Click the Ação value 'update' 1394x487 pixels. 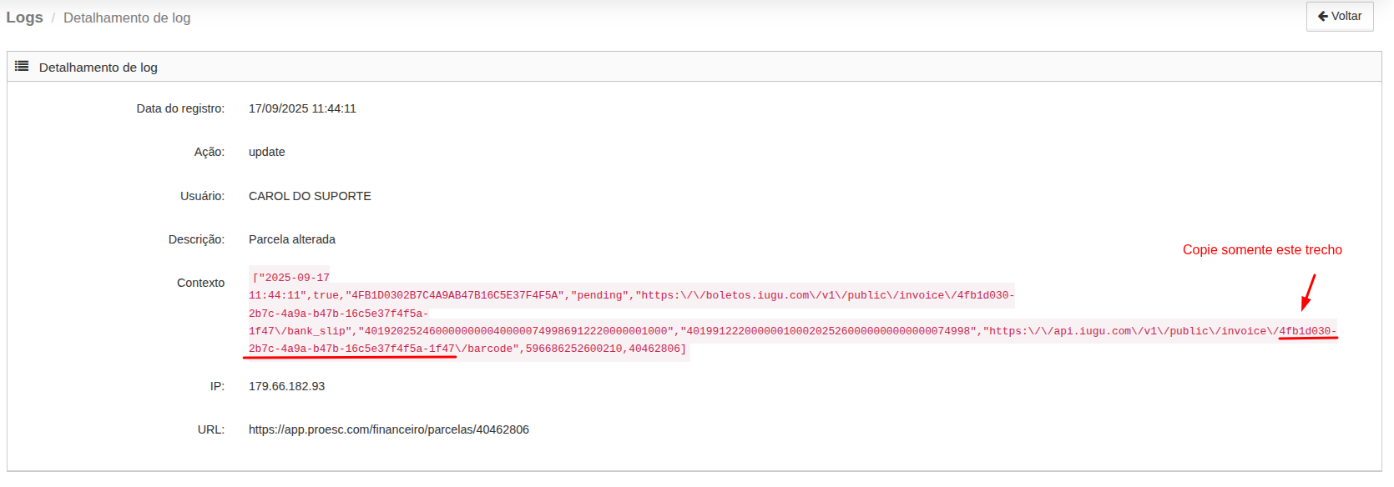click(266, 152)
